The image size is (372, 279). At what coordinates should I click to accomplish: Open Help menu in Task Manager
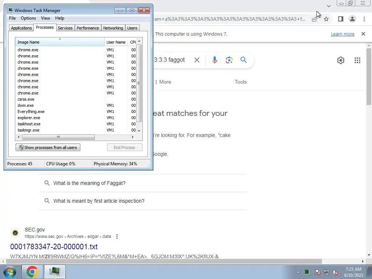60,18
